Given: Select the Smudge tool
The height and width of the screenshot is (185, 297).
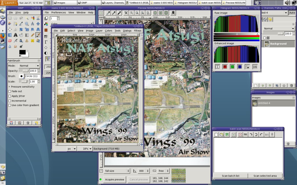Looking at the screenshot, I should pyautogui.click(x=15, y=46).
